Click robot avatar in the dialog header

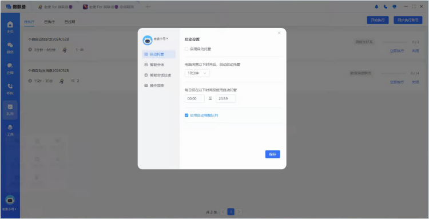148,40
